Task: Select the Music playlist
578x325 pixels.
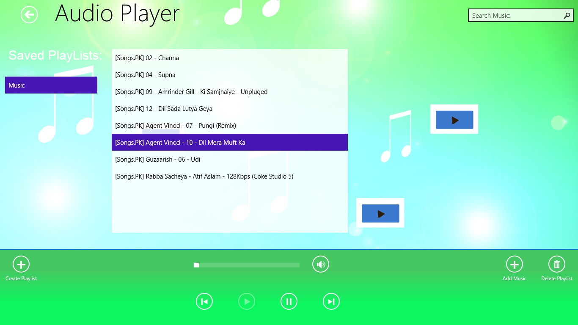Action: click(x=51, y=85)
